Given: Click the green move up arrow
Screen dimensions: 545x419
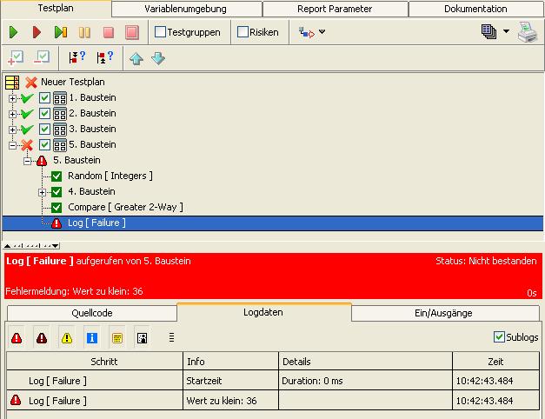Looking at the screenshot, I should [x=136, y=58].
